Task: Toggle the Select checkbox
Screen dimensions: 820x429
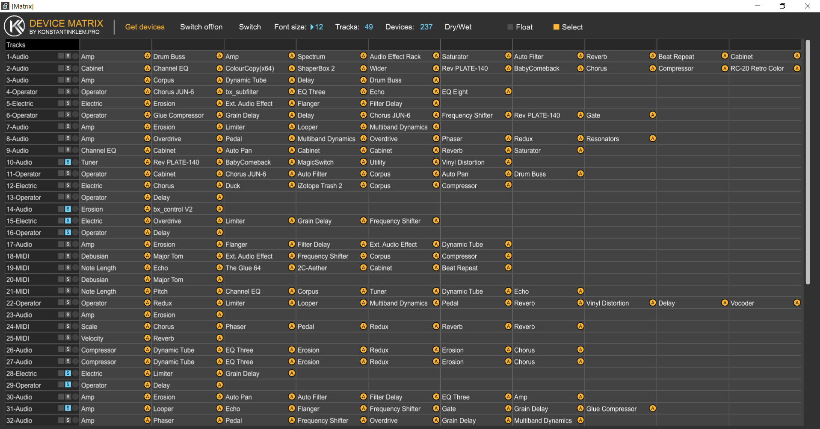Action: (556, 27)
